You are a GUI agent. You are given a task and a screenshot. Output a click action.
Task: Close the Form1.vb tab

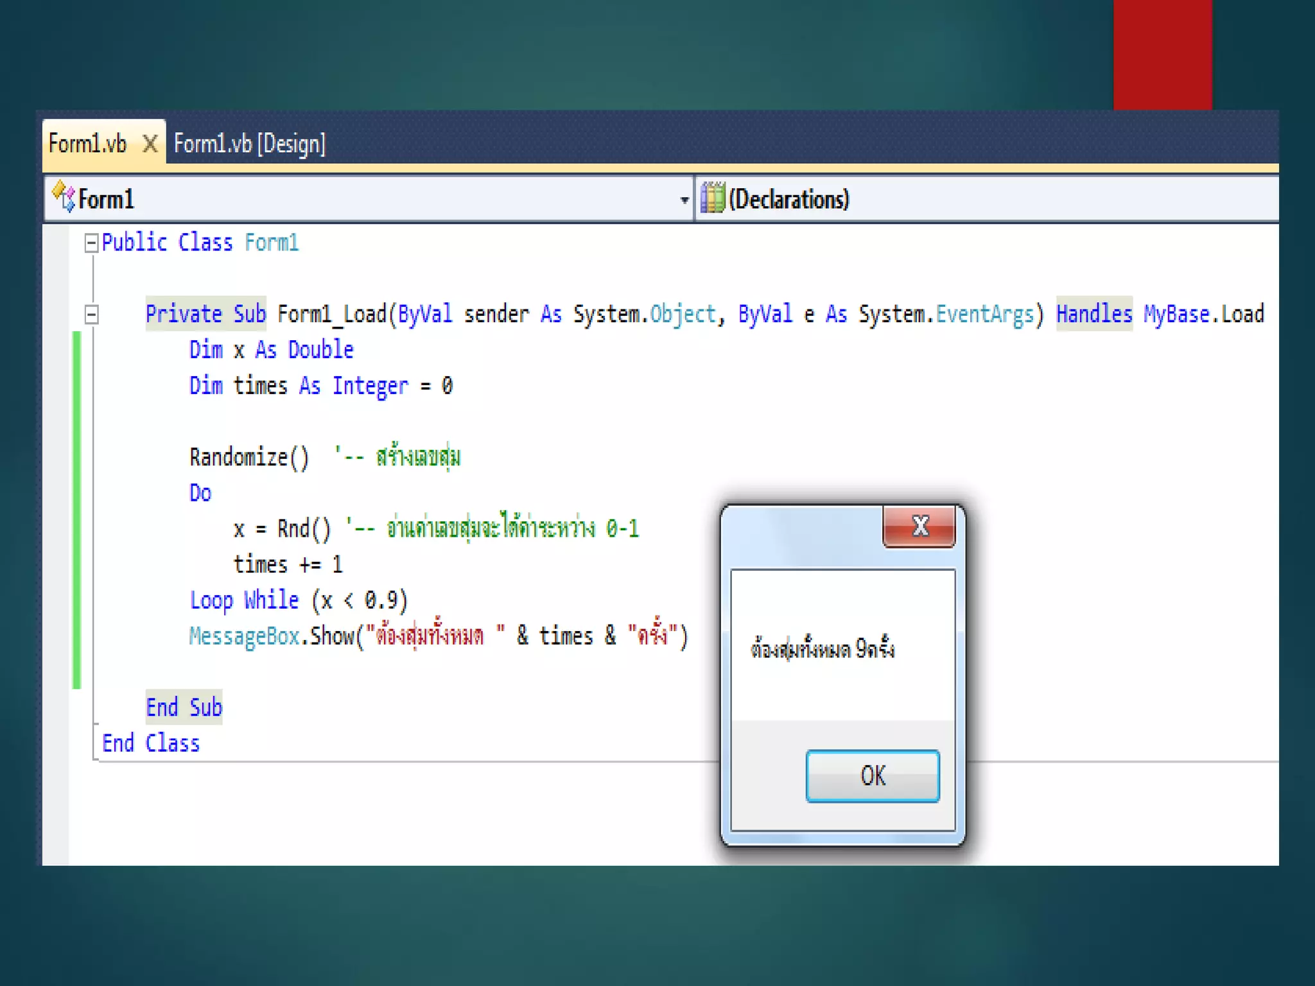pos(150,144)
